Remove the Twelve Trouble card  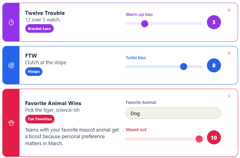(x=229, y=10)
